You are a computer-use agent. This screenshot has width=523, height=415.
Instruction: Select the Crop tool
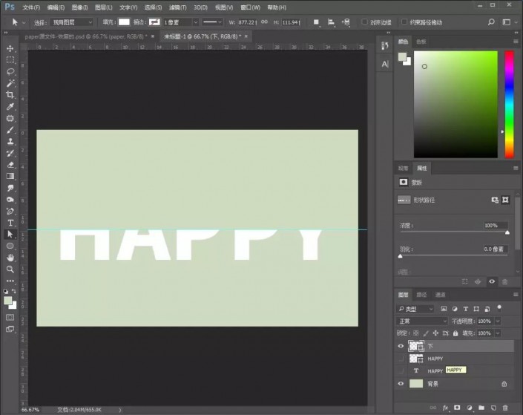coord(10,95)
